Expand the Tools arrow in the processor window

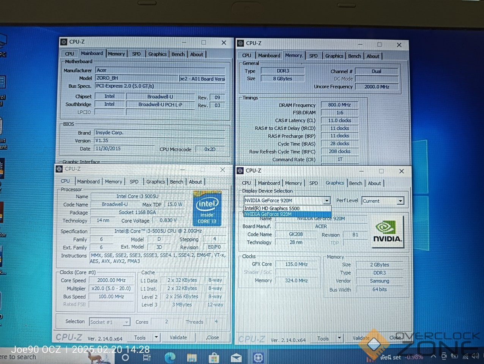point(156,337)
